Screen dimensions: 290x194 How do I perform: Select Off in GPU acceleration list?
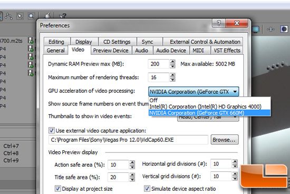[209, 100]
